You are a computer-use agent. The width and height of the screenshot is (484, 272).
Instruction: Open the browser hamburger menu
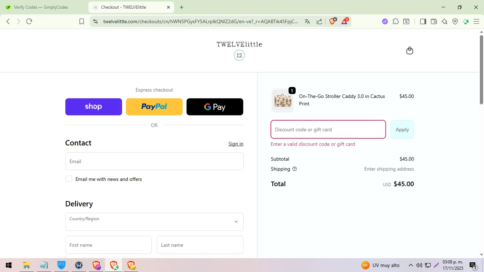click(x=477, y=22)
